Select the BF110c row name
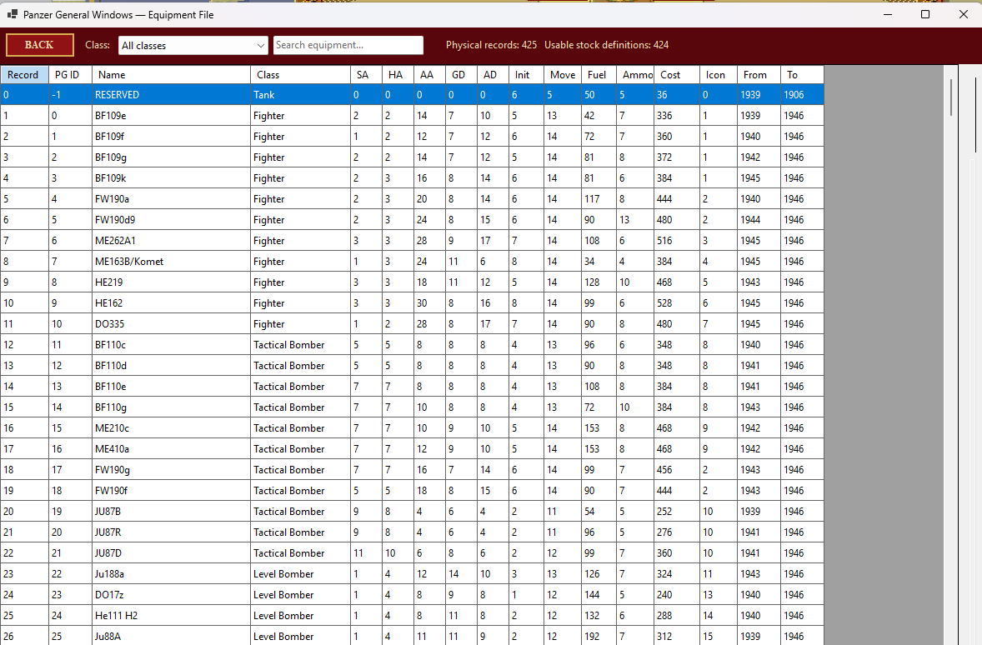The image size is (982, 645). coord(171,344)
